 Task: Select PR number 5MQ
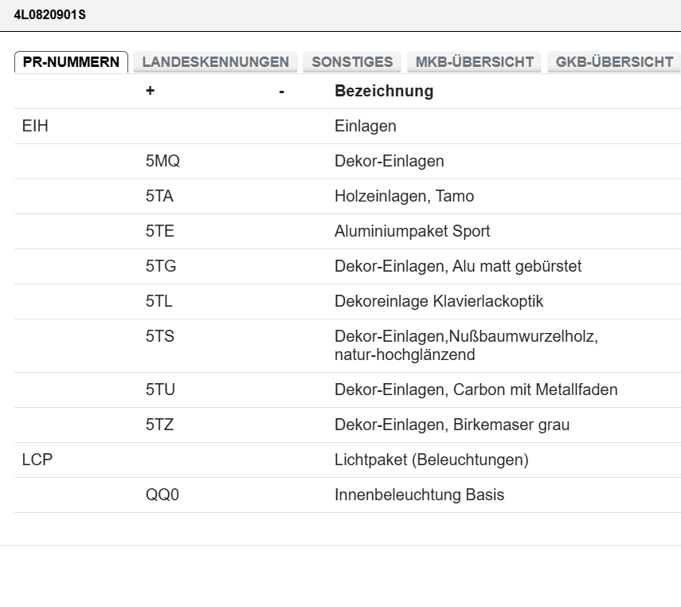tap(162, 161)
